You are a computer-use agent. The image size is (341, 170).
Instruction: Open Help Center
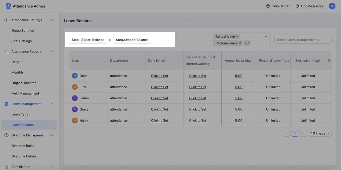tap(278, 6)
